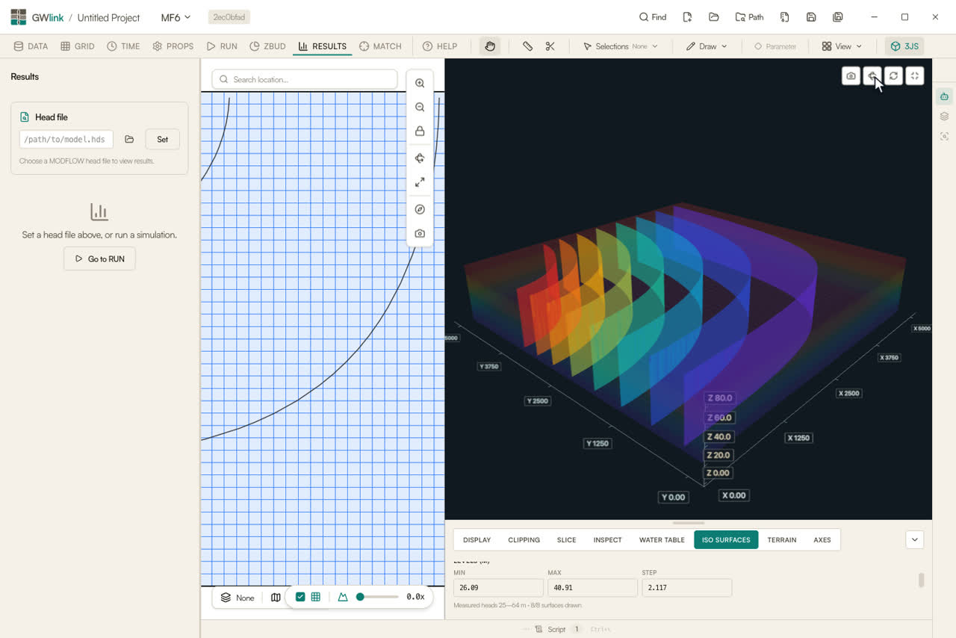Click the file export icon next to Path
Image resolution: width=956 pixels, height=638 pixels.
click(x=784, y=17)
